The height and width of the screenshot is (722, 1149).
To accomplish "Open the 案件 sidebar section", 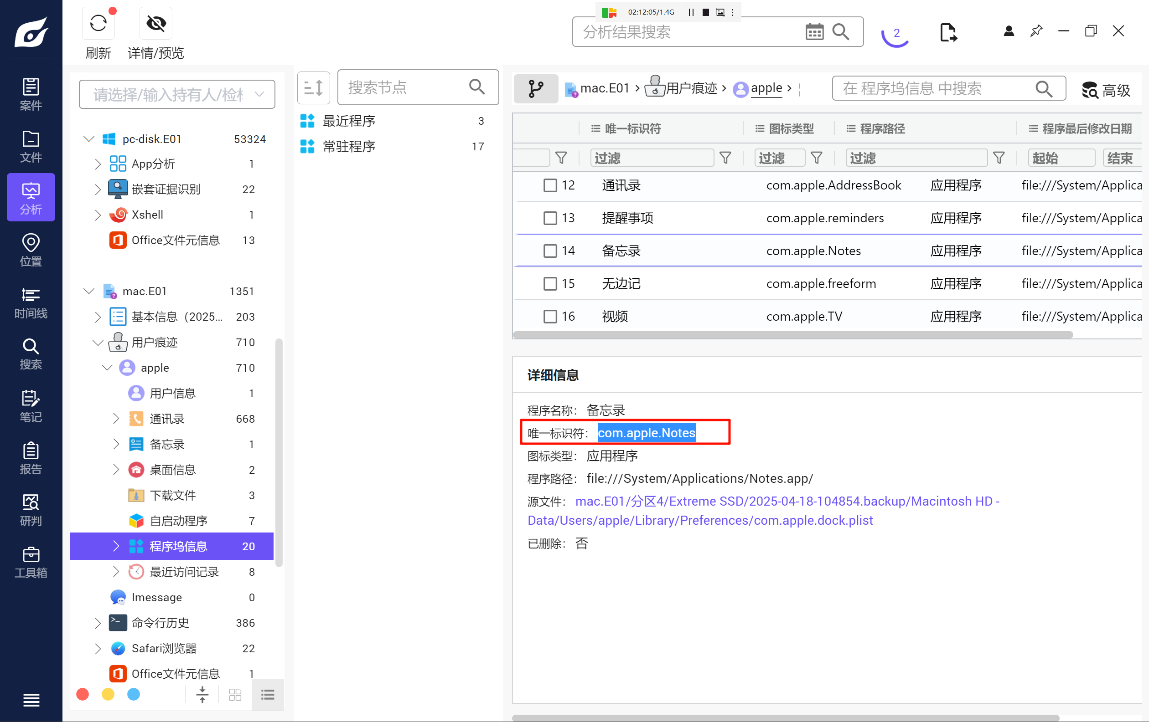I will [x=31, y=94].
